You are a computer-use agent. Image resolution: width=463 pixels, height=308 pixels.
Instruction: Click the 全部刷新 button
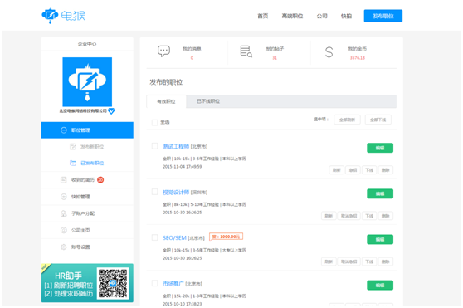(347, 120)
